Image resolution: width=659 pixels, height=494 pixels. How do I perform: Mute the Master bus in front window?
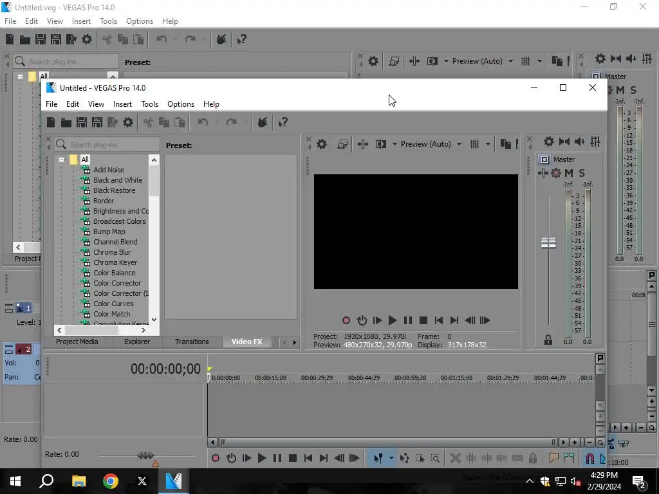(569, 173)
